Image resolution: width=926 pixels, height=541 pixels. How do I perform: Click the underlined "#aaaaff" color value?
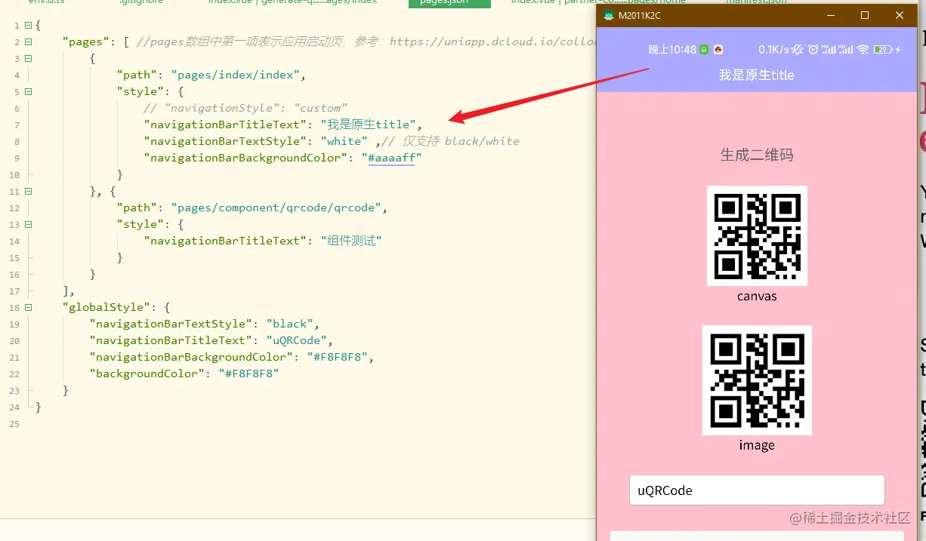[x=391, y=158]
